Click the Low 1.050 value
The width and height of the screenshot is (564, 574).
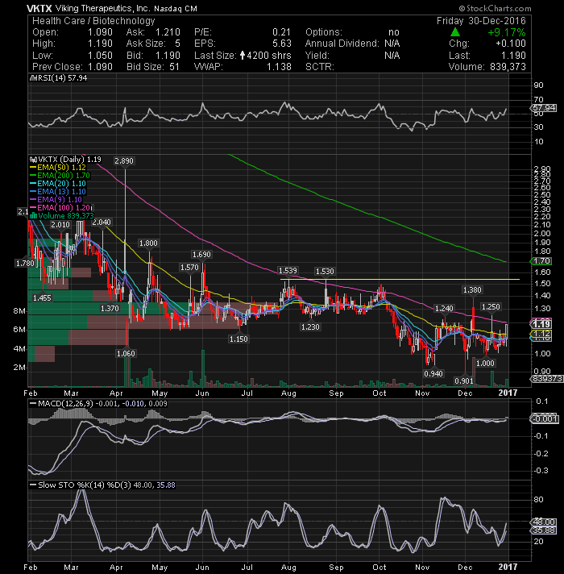coord(100,56)
